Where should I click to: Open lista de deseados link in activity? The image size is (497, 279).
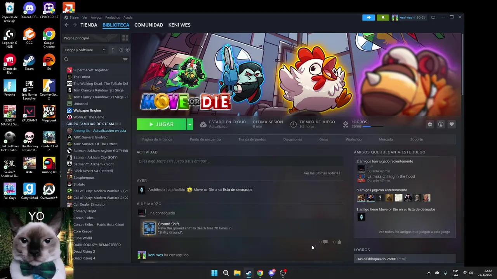237,189
